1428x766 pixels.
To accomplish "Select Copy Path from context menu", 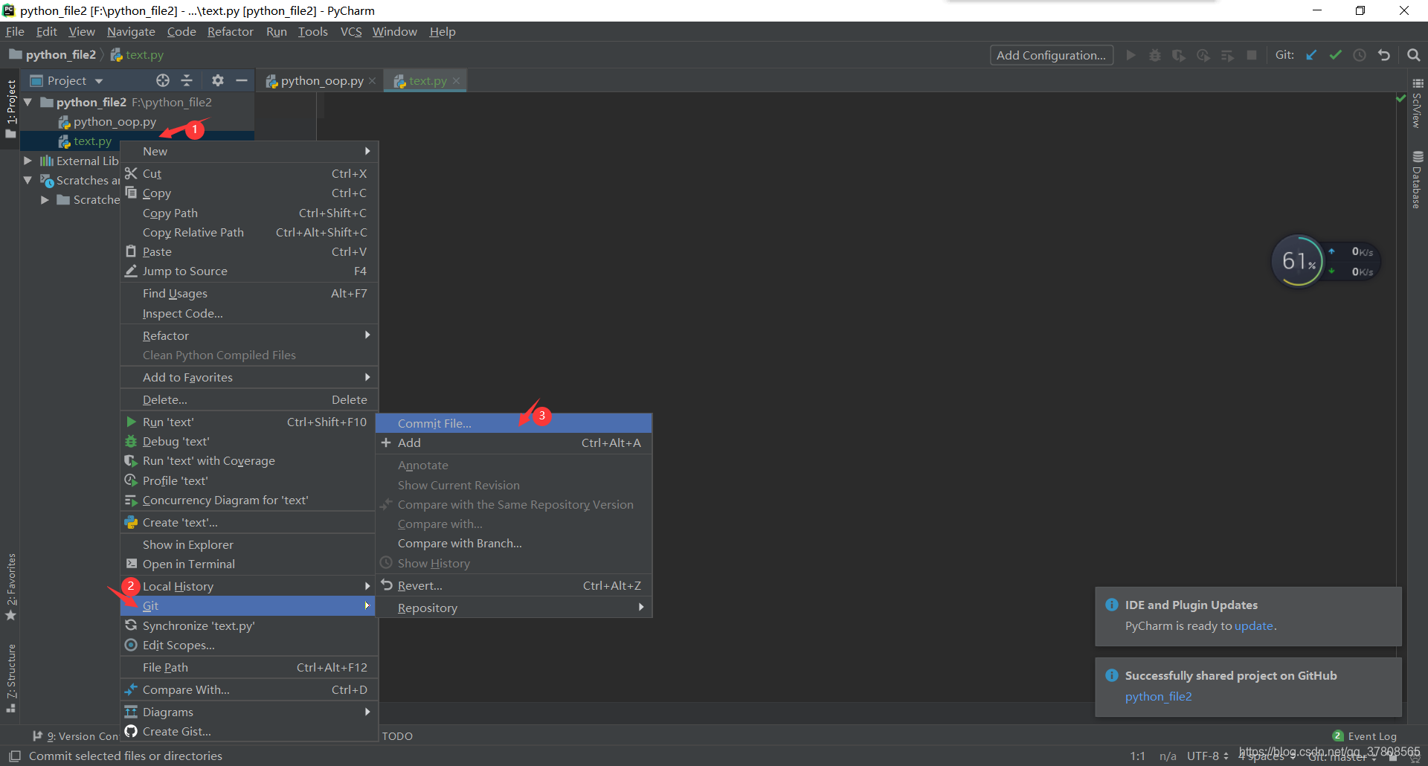I will coord(249,213).
